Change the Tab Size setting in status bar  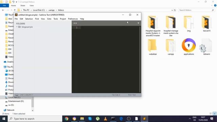116,95
